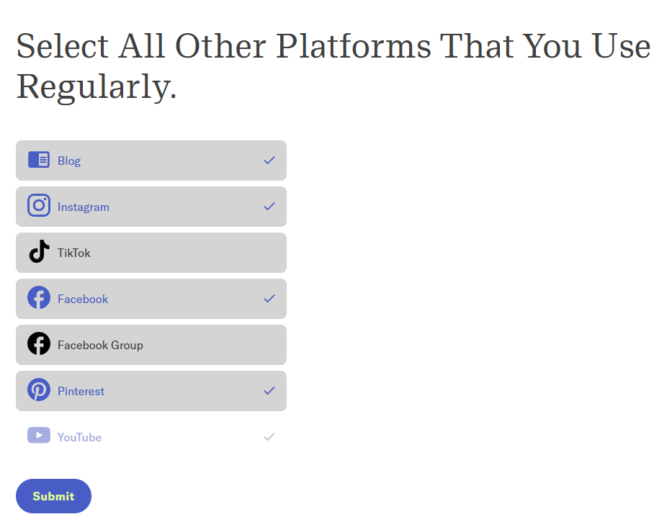Click the page heading text
Image resolution: width=654 pixels, height=522 pixels.
(x=333, y=66)
